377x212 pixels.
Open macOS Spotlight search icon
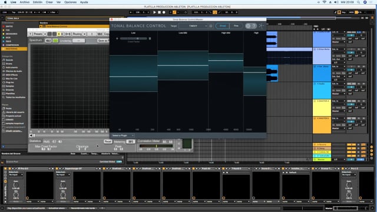359,2
